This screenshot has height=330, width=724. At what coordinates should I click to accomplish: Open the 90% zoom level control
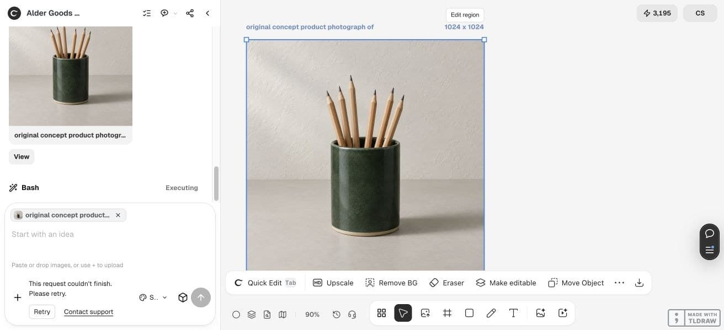pyautogui.click(x=312, y=315)
